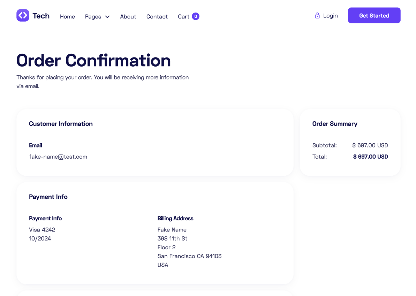Click the bold total amount $697.00 USD
416x296 pixels.
[x=370, y=157]
